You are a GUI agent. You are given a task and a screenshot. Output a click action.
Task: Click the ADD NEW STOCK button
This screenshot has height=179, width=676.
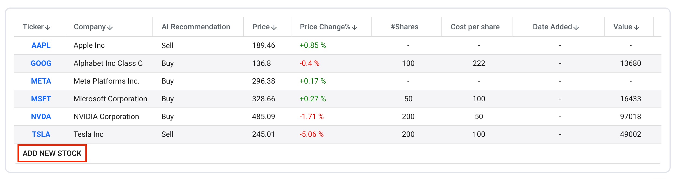click(x=52, y=153)
